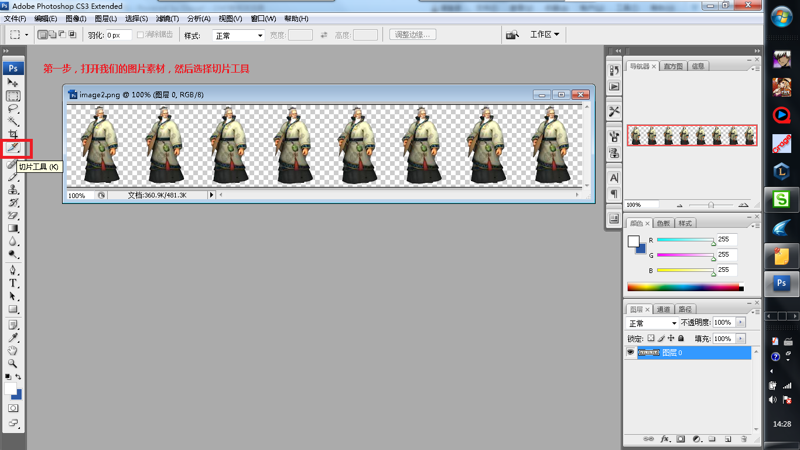Image resolution: width=800 pixels, height=450 pixels.
Task: Click the navigator preview thumbnail
Action: 692,135
